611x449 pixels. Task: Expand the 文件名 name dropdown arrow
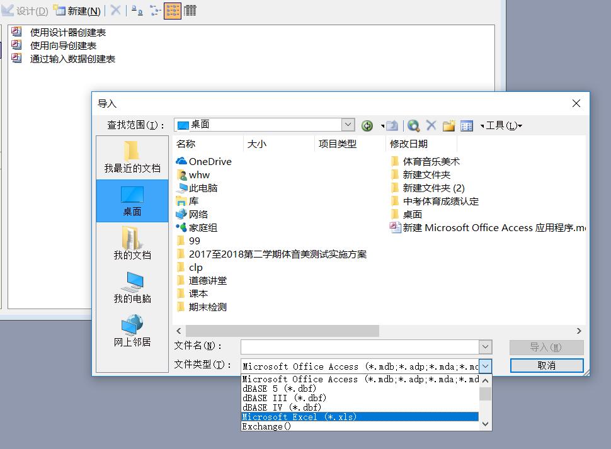pyautogui.click(x=485, y=346)
